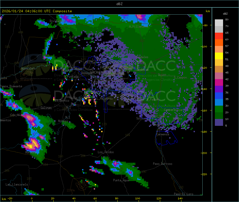239x202 pixels.
Task: Click the Divisadero map label
Action: [x=57, y=21]
